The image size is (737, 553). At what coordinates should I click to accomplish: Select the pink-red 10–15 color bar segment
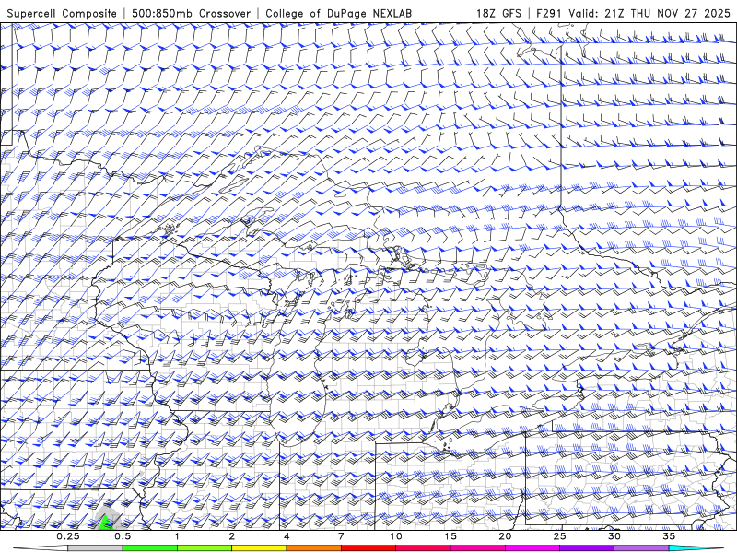tap(423, 548)
